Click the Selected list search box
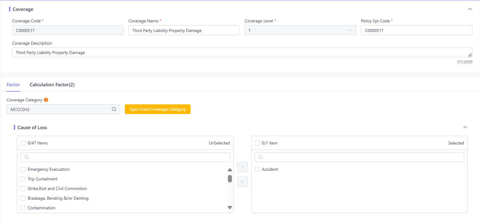 tap(359, 157)
